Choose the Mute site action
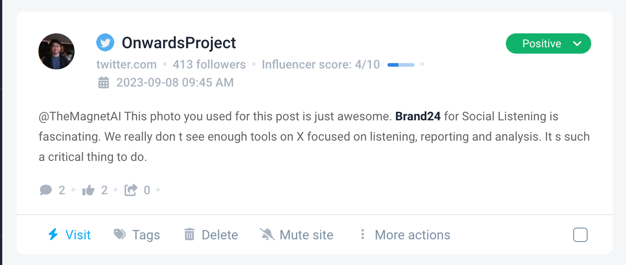The height and width of the screenshot is (265, 626). tap(306, 235)
